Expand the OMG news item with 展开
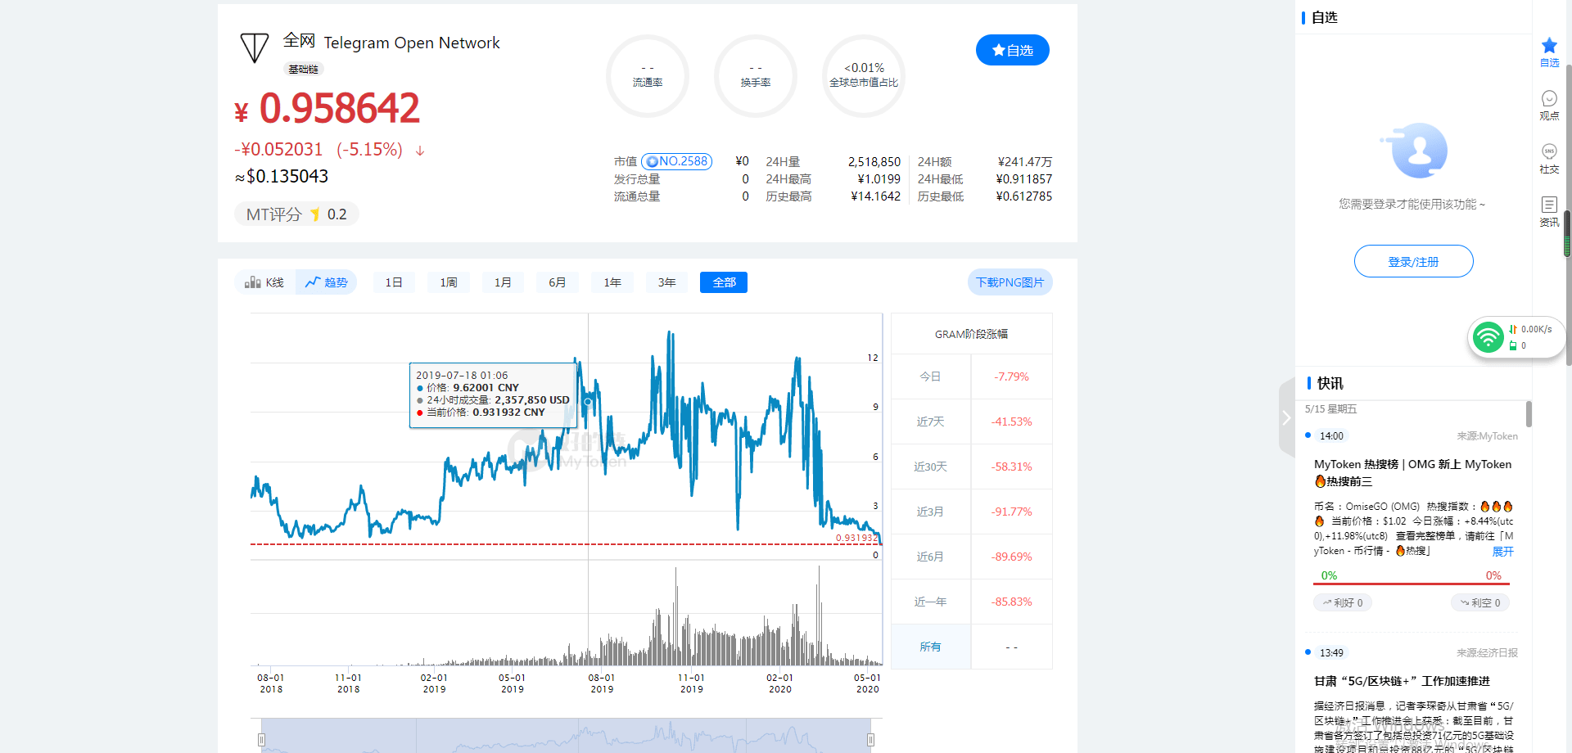 1502,552
